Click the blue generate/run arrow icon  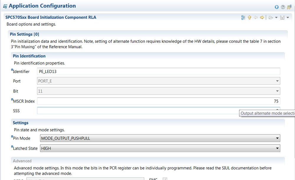pos(276,7)
